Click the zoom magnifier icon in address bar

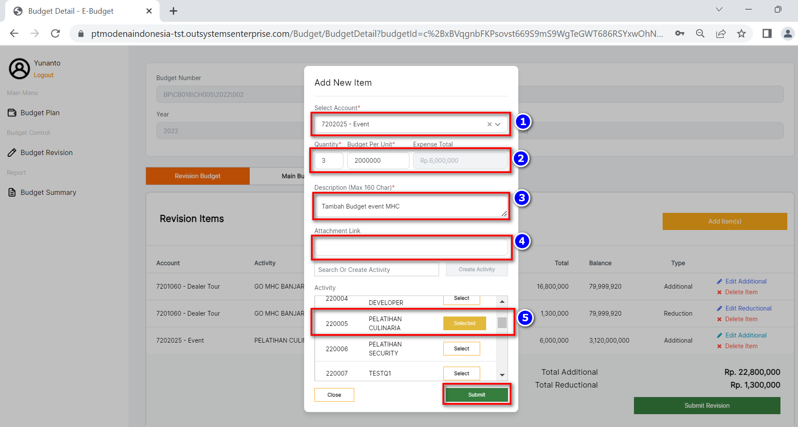pyautogui.click(x=700, y=33)
